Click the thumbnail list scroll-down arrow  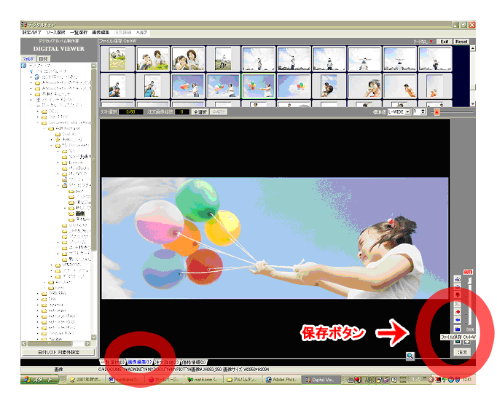(473, 104)
